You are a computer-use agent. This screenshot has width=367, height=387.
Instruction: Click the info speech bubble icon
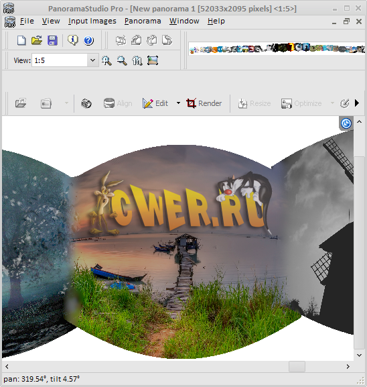[x=73, y=40]
